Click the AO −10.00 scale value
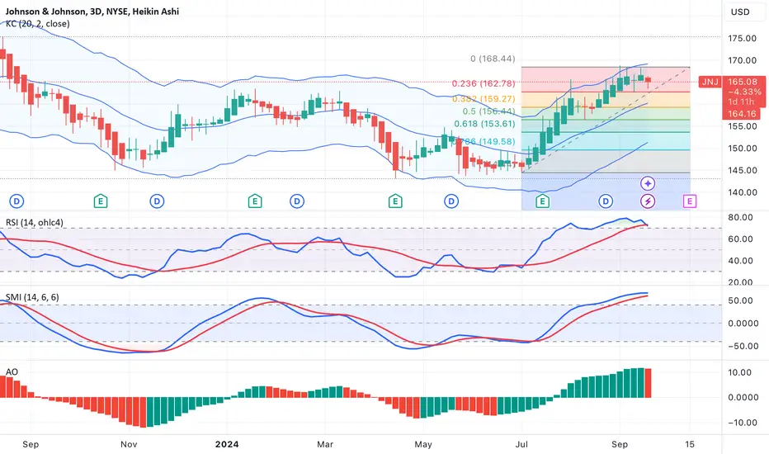The image size is (769, 454). tap(743, 423)
